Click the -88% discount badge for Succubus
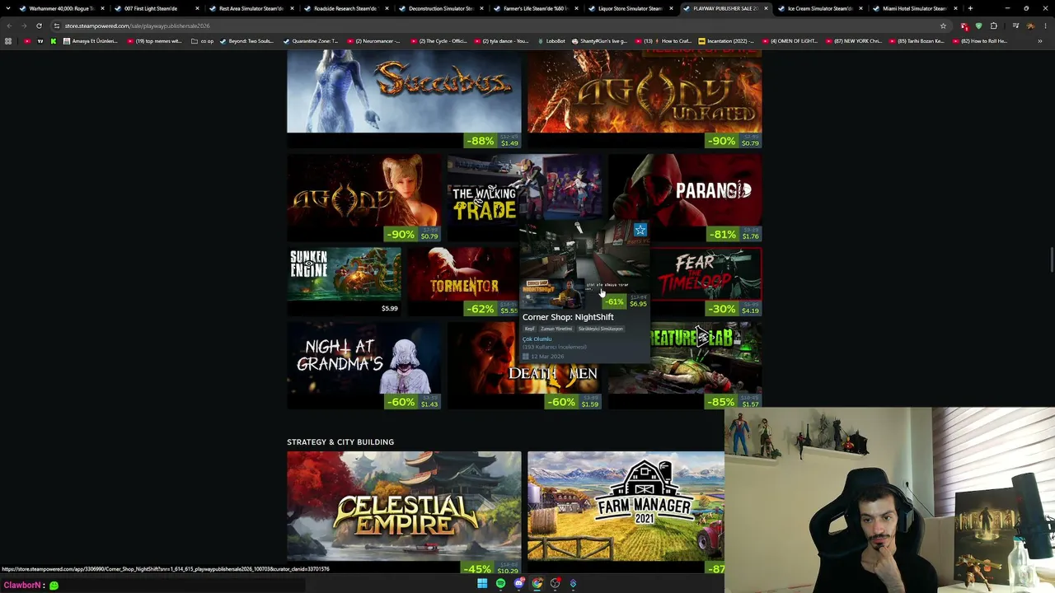This screenshot has width=1055, height=593. (480, 141)
